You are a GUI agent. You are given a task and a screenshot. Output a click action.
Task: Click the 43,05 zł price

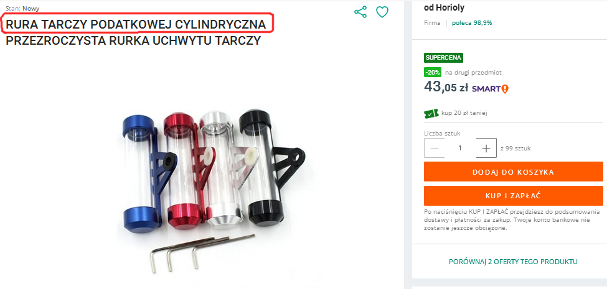click(x=446, y=87)
